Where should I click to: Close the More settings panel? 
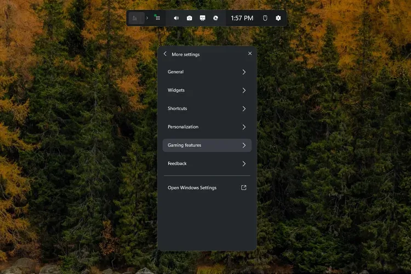250,54
